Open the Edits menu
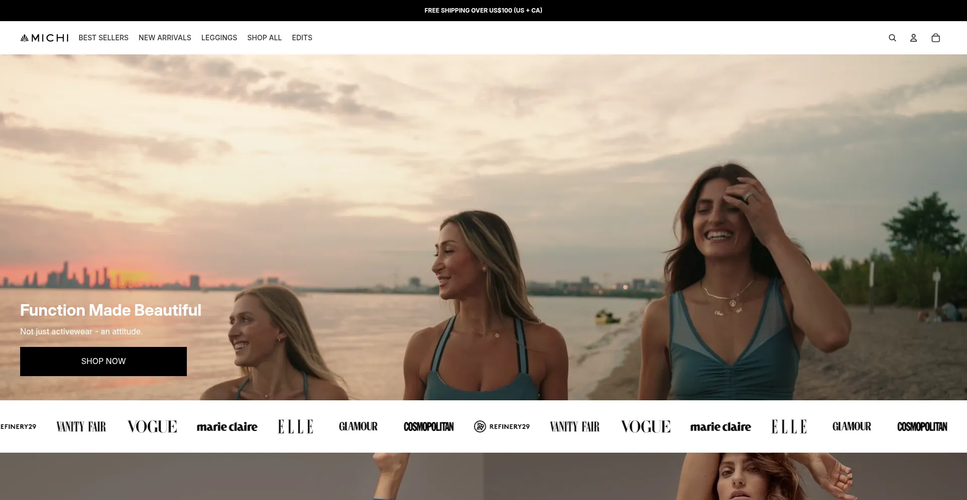The image size is (967, 500). coord(302,38)
